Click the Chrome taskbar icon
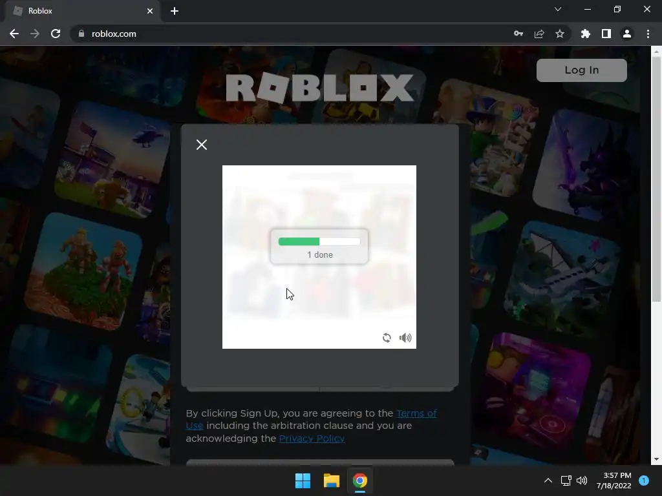 (x=360, y=480)
